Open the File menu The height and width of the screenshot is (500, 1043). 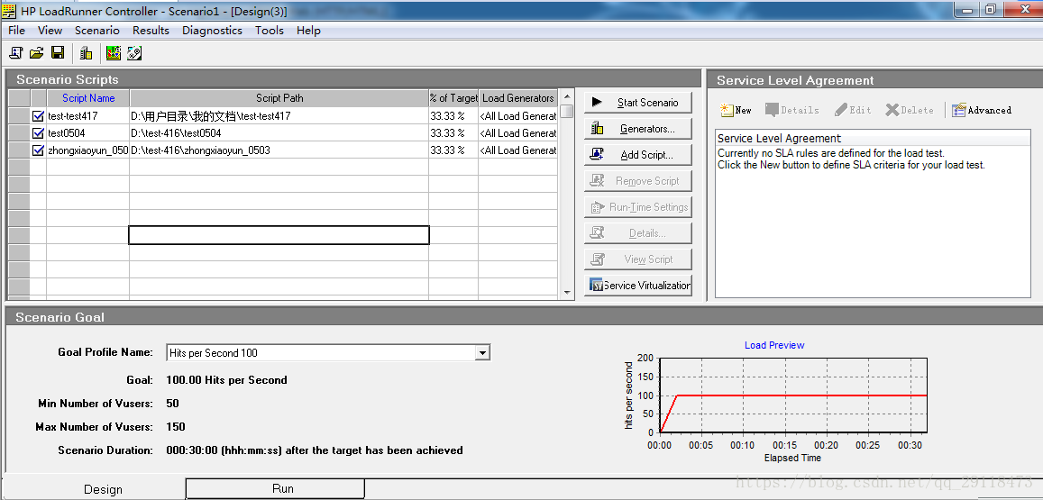coord(16,31)
